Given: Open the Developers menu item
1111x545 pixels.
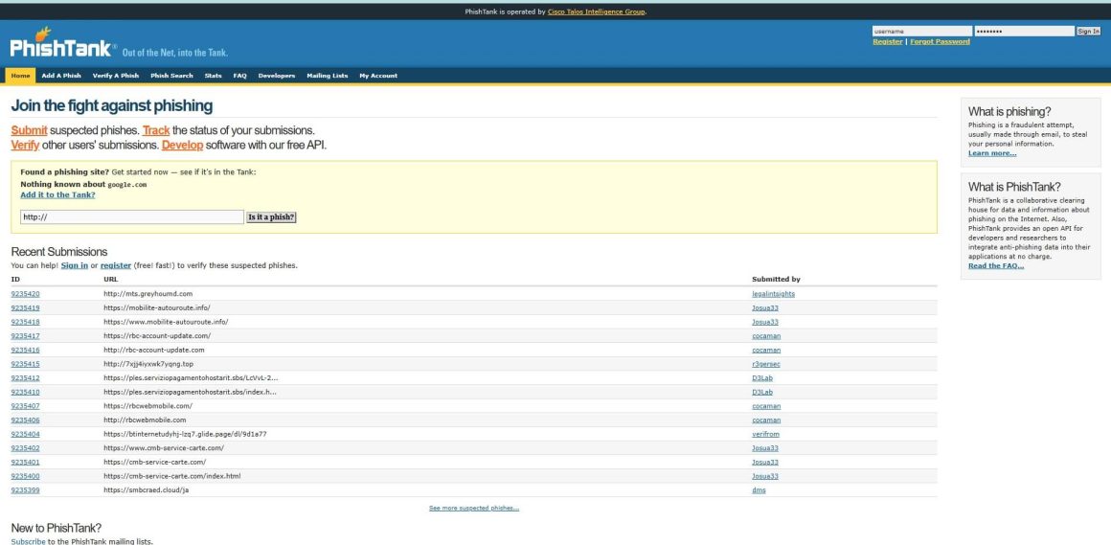Looking at the screenshot, I should (277, 76).
